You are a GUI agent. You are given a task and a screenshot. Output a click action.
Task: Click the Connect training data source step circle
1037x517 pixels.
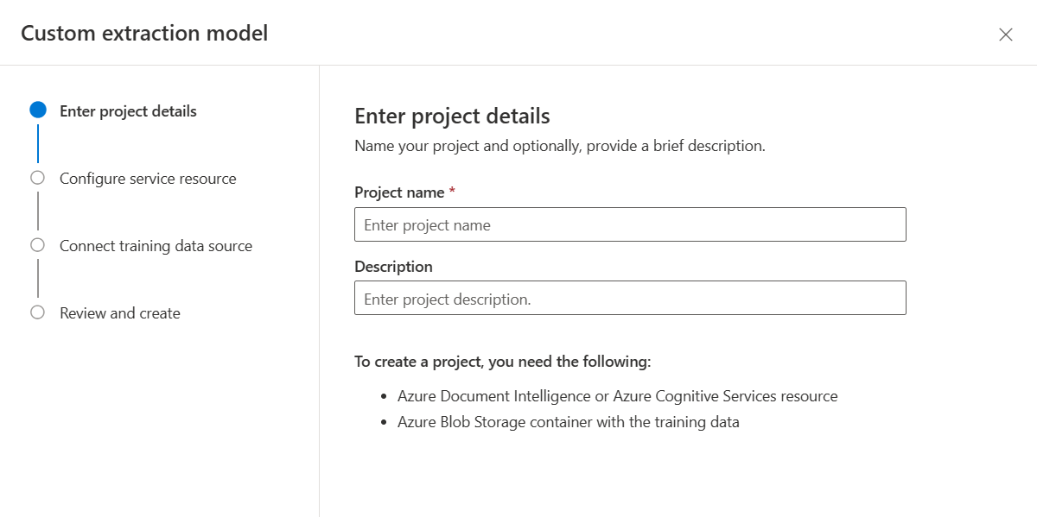[x=38, y=245]
